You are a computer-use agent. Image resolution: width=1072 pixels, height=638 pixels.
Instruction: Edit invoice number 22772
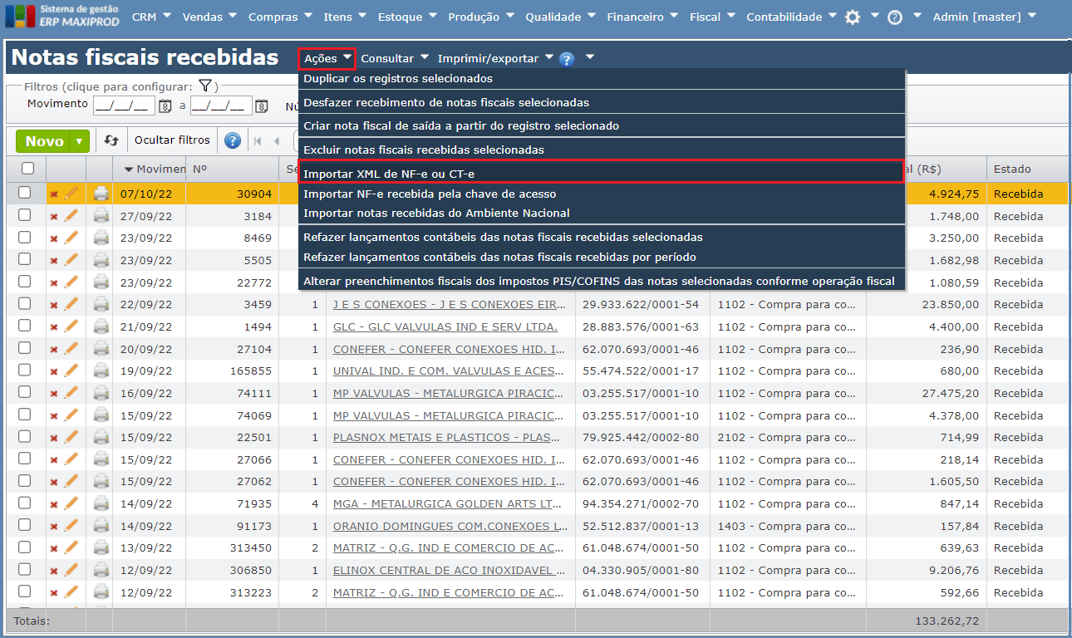tap(71, 282)
